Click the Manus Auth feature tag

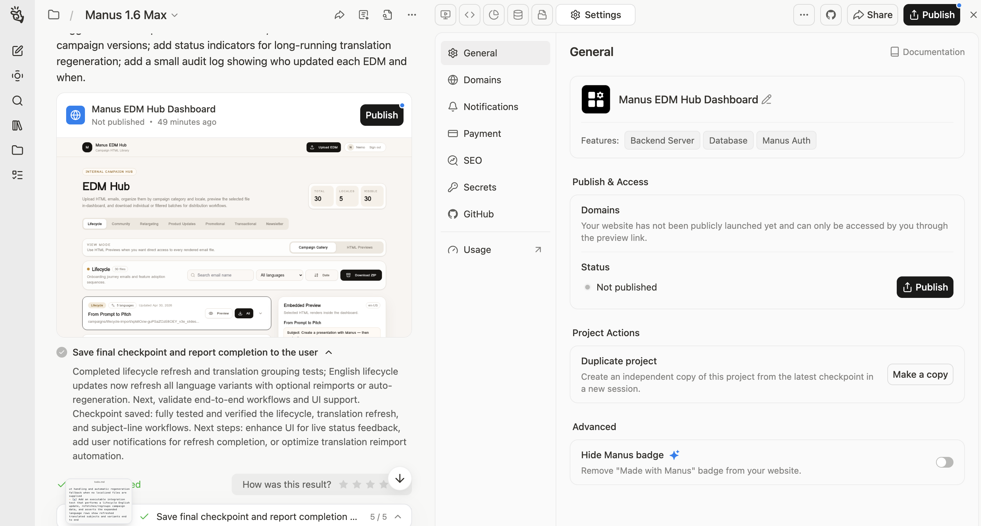click(x=786, y=141)
